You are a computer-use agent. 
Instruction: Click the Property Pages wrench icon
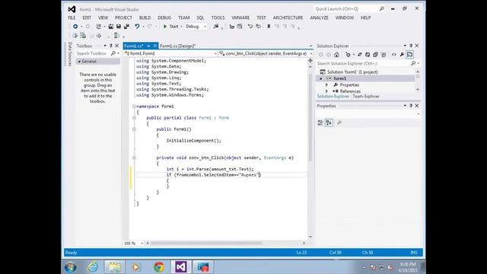[339, 123]
